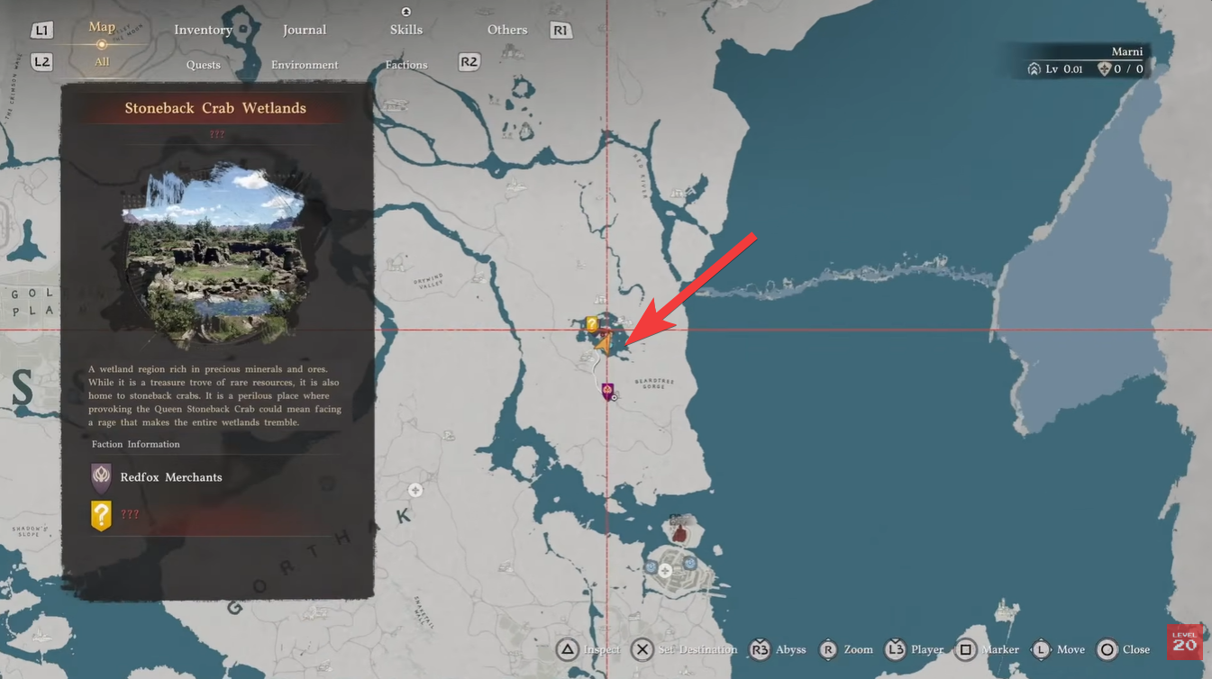Image resolution: width=1212 pixels, height=679 pixels.
Task: Click the R2 trigger button icon
Action: 469,62
